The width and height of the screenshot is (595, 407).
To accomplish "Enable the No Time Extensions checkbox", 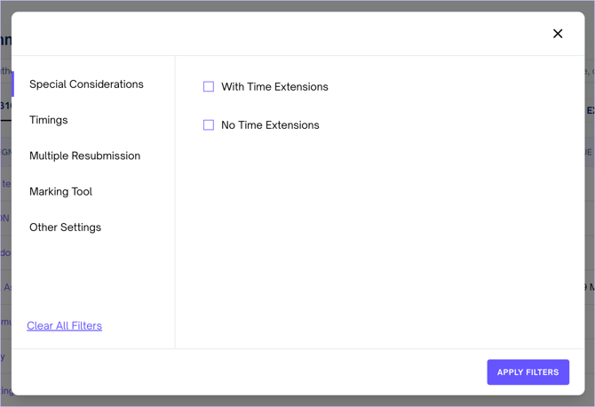I will (209, 125).
